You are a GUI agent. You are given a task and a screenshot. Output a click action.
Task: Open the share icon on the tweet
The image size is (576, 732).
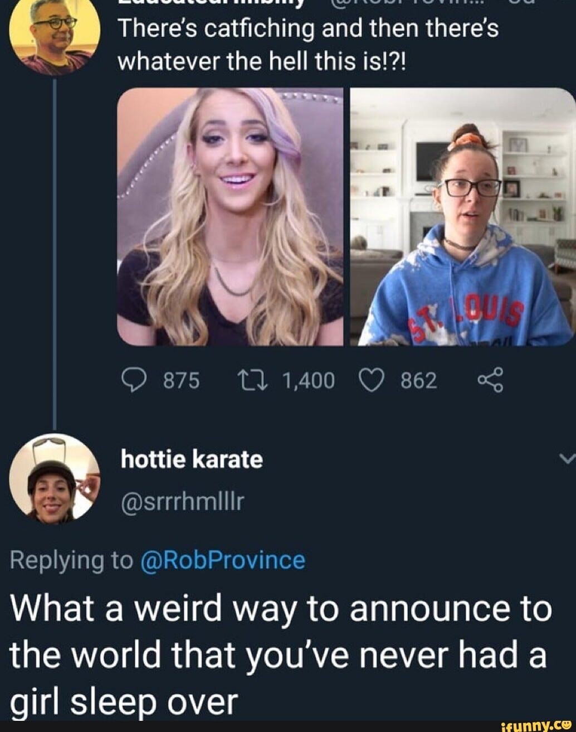tap(490, 381)
